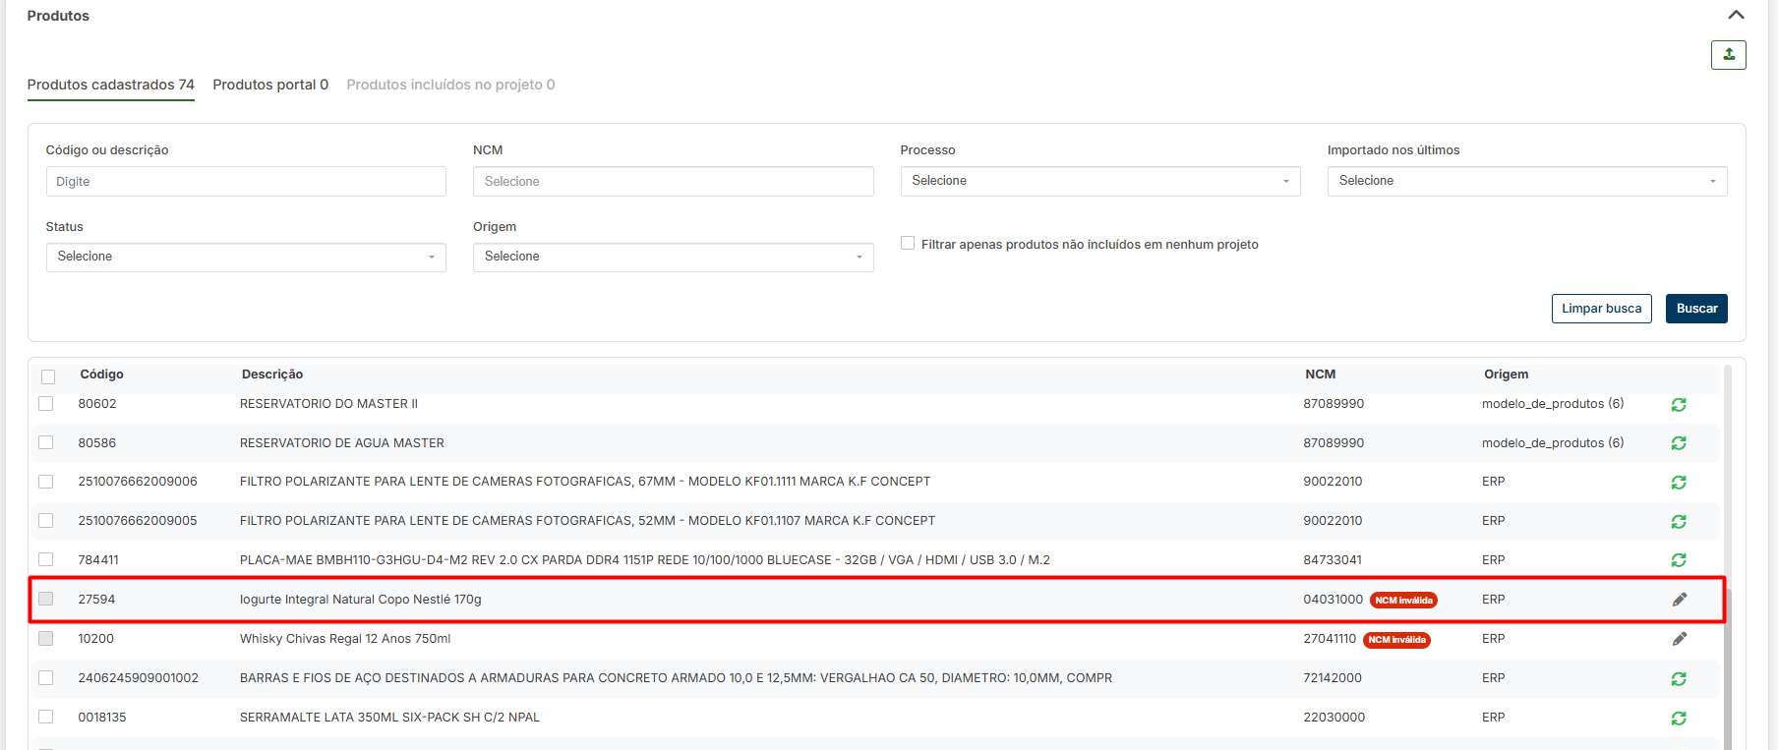Enable filter for products not in any project
This screenshot has width=1778, height=750.
click(x=908, y=244)
